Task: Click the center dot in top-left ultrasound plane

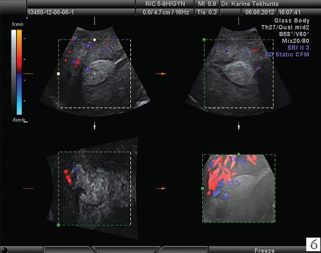Action: point(94,74)
